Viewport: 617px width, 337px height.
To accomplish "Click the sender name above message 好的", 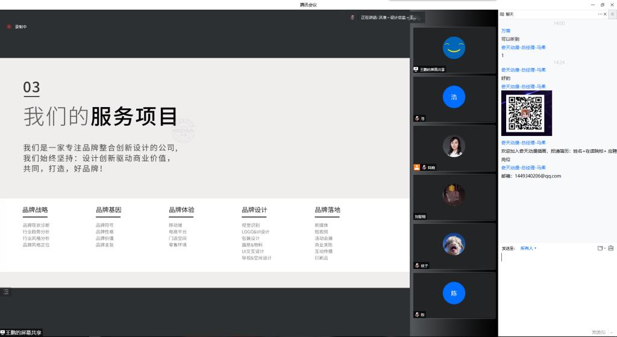I will (524, 70).
